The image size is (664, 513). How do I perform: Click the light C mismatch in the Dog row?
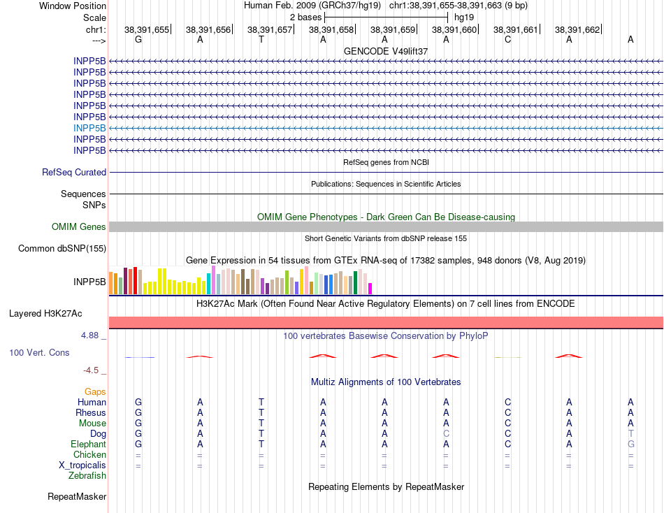446,434
